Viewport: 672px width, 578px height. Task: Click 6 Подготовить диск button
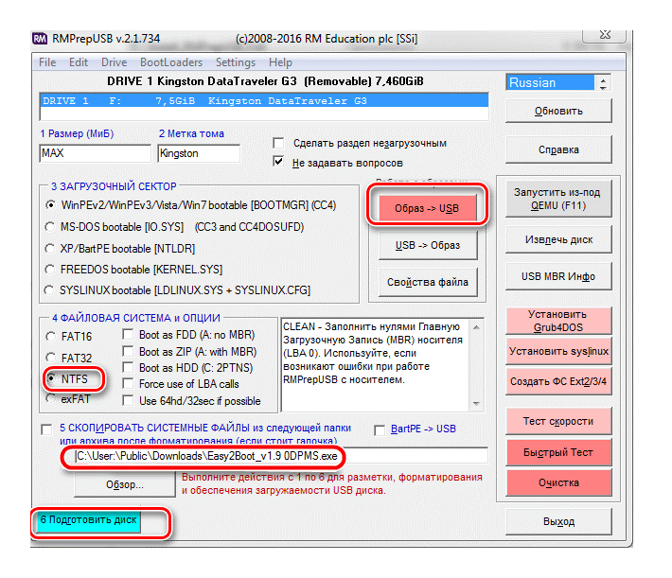pos(88,521)
